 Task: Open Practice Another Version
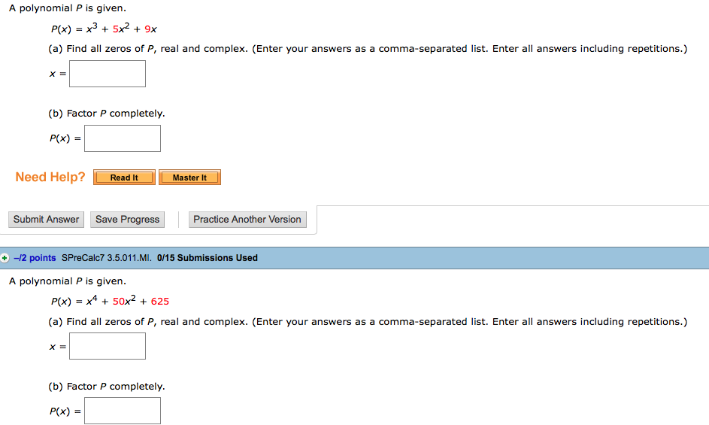click(x=247, y=220)
